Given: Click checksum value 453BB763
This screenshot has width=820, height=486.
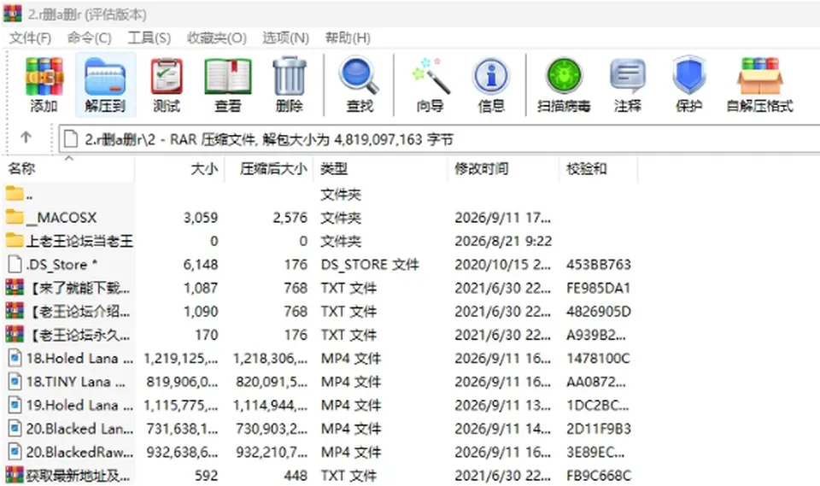Looking at the screenshot, I should tap(598, 264).
